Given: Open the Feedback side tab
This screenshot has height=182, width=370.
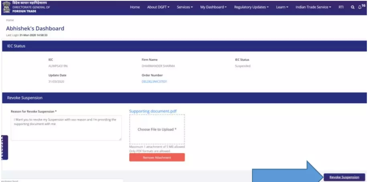Looking at the screenshot, I should [x=4, y=147].
